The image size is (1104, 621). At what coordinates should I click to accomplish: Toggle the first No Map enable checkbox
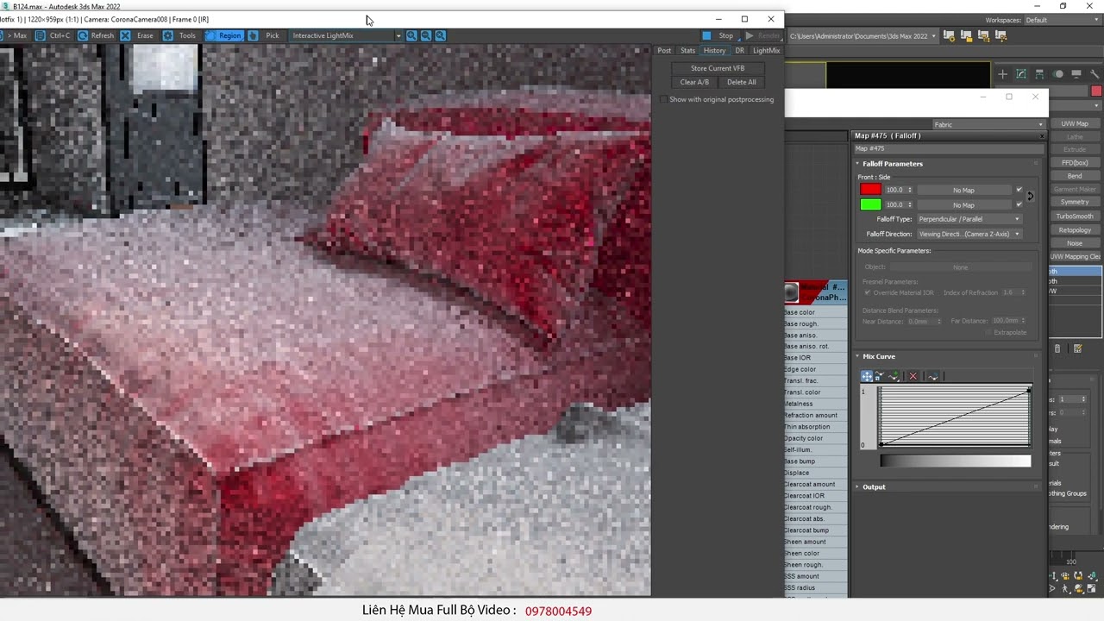(1019, 190)
